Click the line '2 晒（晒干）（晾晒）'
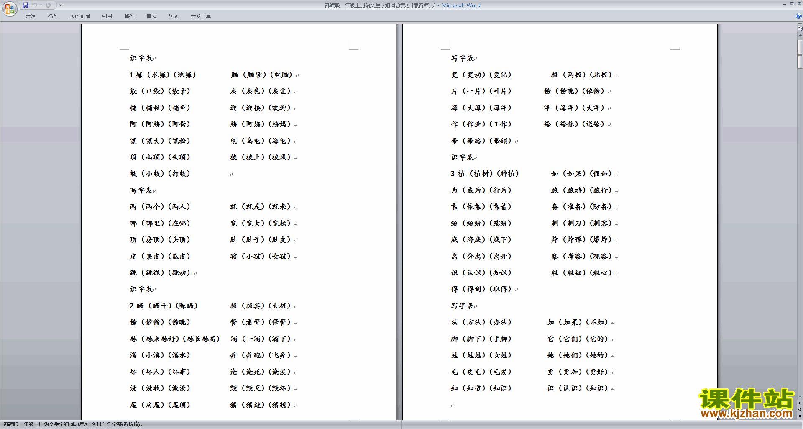The image size is (803, 429). pos(164,306)
